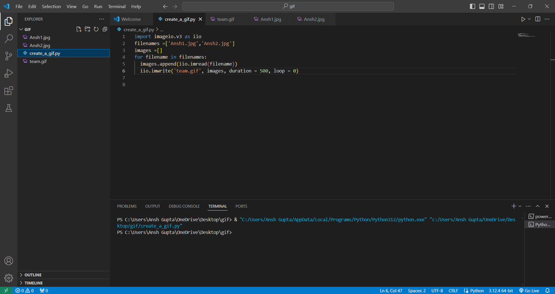555x294 pixels.
Task: Show the OUTPUT panel tab
Action: [153, 206]
